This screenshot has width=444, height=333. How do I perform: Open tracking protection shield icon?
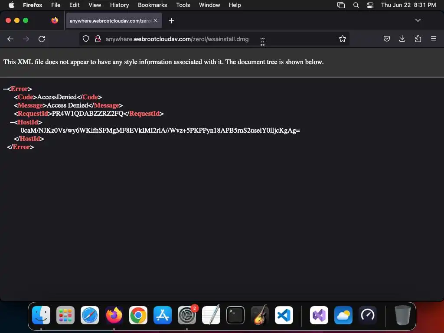86,39
